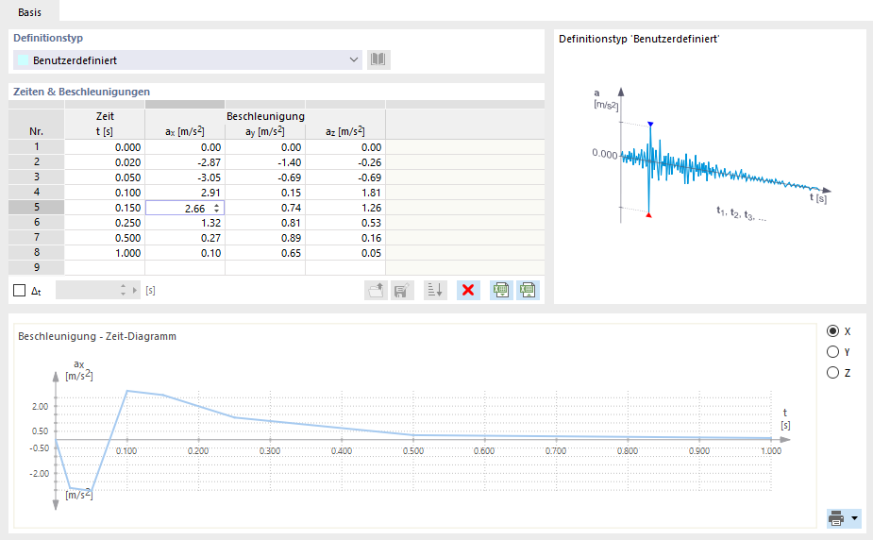Click the Excel icon with down arrow
873x540 pixels.
tap(501, 290)
